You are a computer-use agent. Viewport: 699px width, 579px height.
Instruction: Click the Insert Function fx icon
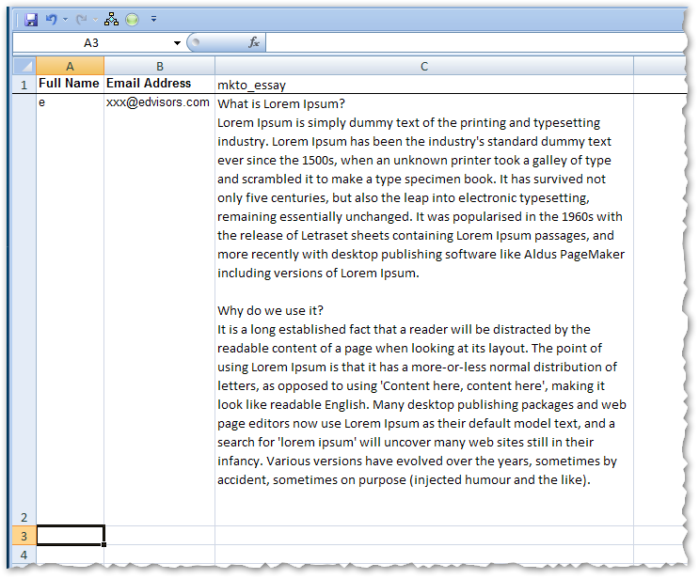[x=254, y=42]
